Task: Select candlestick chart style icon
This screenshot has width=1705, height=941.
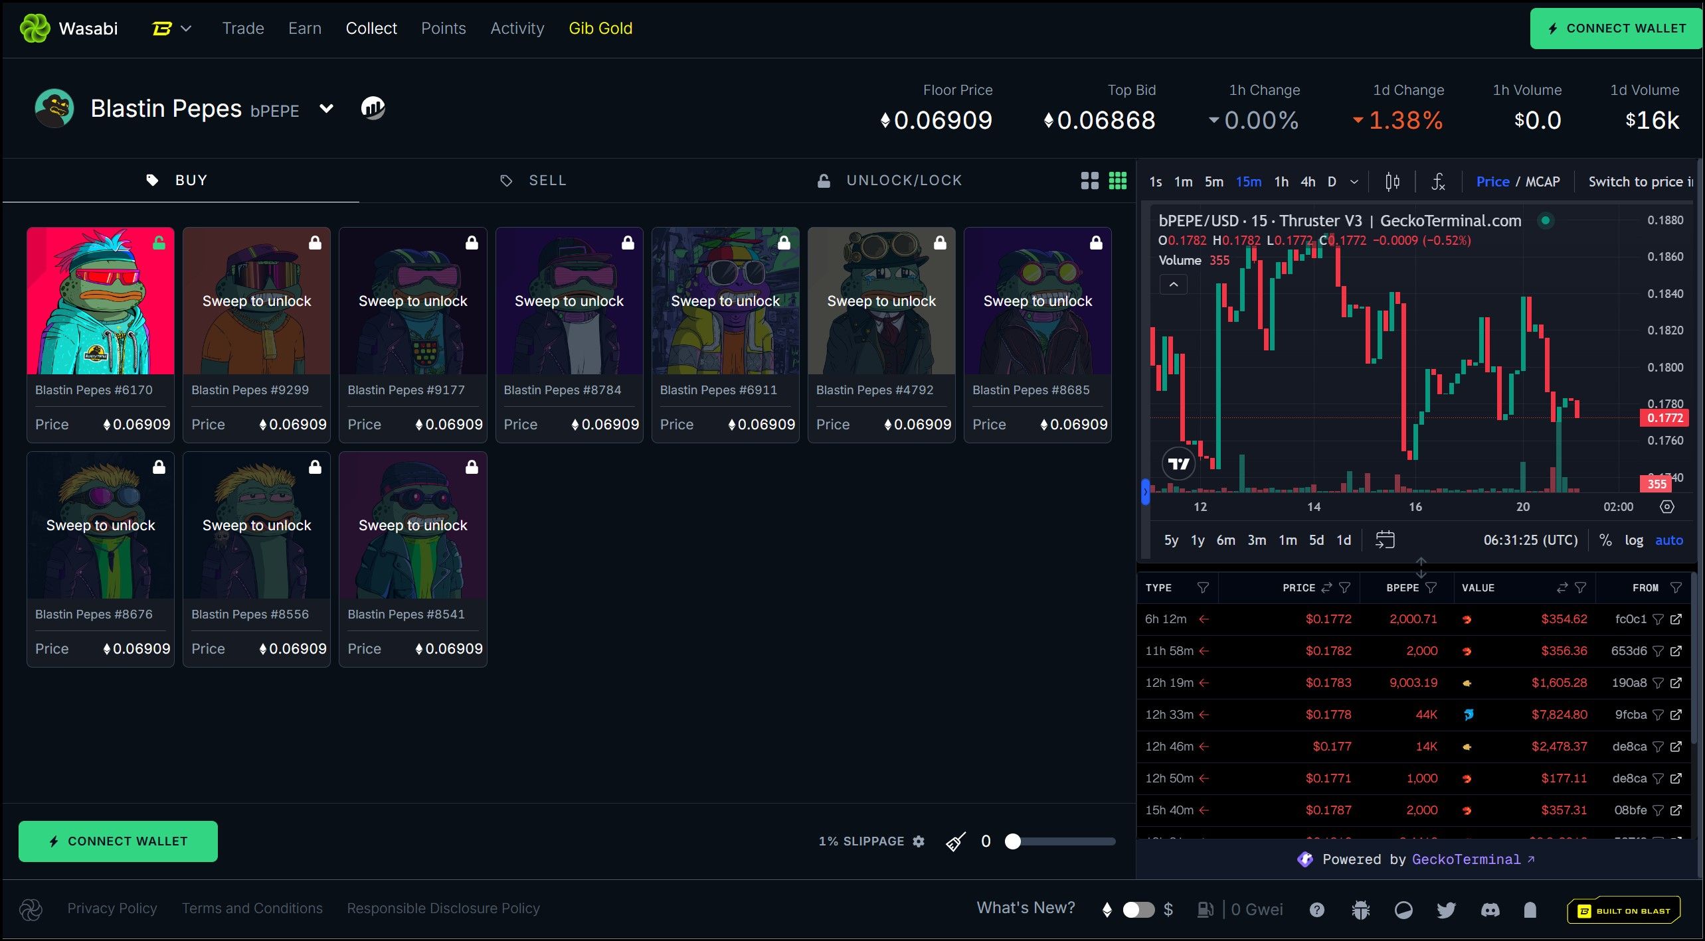Action: coord(1392,181)
